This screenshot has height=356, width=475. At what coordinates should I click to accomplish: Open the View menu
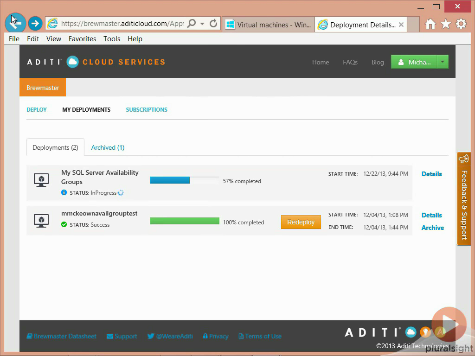(54, 39)
